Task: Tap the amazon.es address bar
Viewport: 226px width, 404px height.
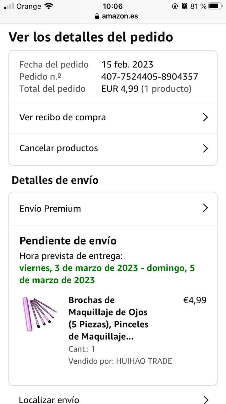Action: tap(119, 16)
